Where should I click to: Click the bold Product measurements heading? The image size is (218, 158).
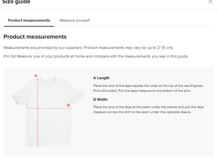point(35,37)
